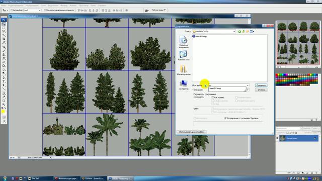The image size is (322, 181).
Task: Toggle lowercase extension checkbox
Action: 225,118
